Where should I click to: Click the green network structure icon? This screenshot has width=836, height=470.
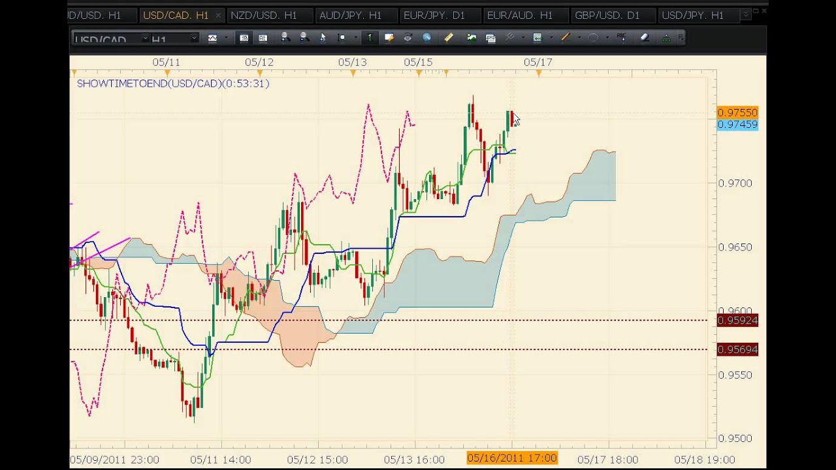(666, 38)
